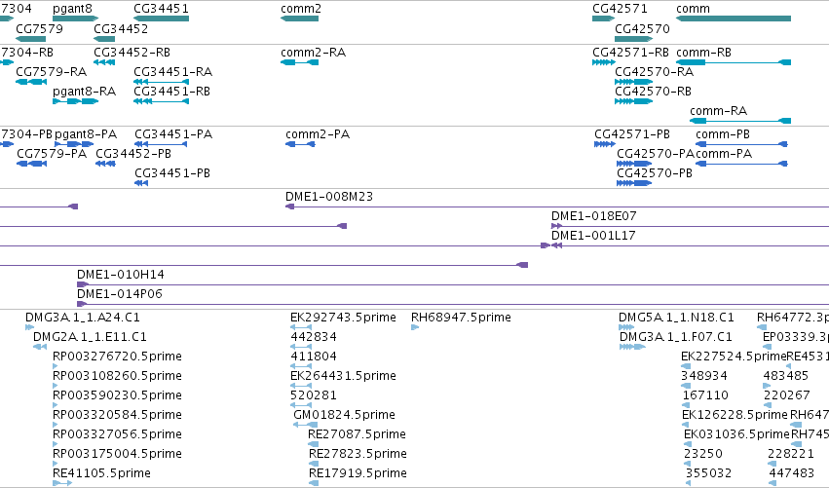
Task: Click transcript comm-RB
Action: pyautogui.click(x=734, y=62)
